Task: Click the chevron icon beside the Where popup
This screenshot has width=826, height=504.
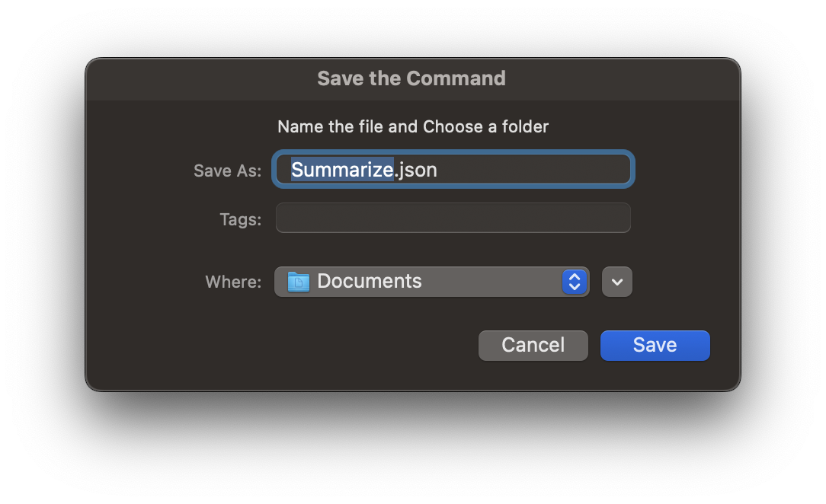Action: click(616, 281)
